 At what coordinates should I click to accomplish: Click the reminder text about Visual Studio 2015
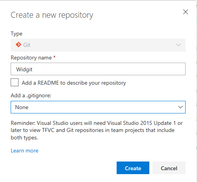click(x=97, y=130)
